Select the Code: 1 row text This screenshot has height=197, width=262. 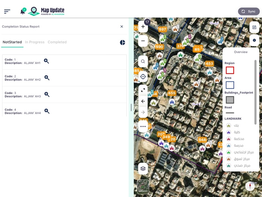pyautogui.click(x=10, y=60)
